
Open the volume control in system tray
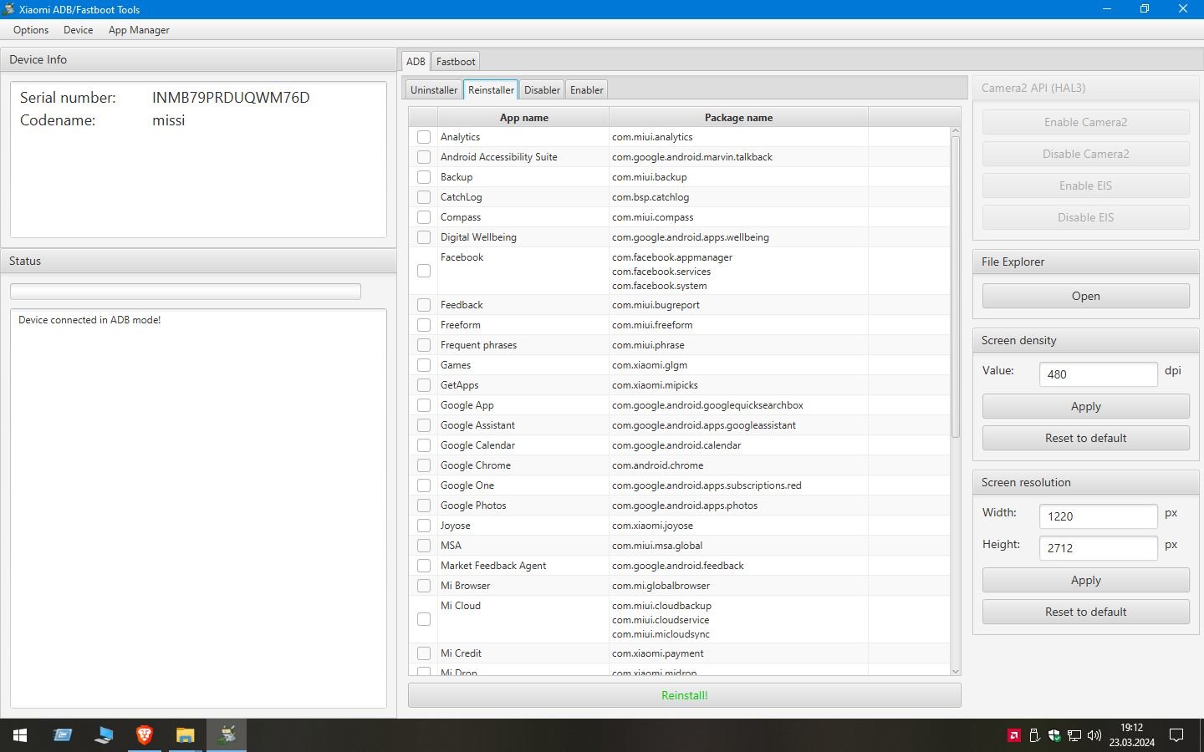click(x=1094, y=735)
